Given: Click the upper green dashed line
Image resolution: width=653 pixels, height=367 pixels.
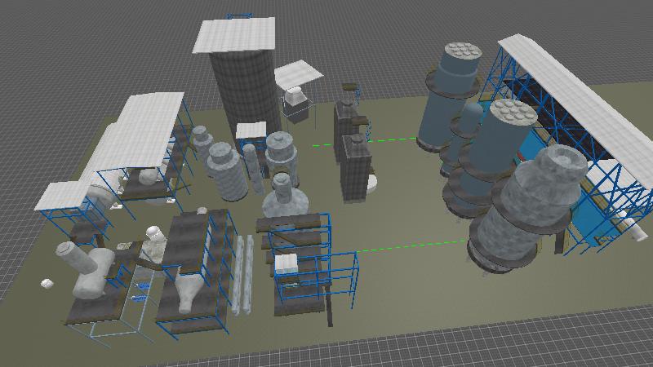Looking at the screenshot, I should [392, 140].
